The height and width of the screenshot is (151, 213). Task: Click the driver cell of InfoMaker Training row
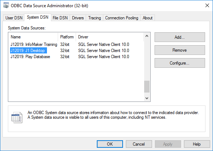[x=104, y=44]
